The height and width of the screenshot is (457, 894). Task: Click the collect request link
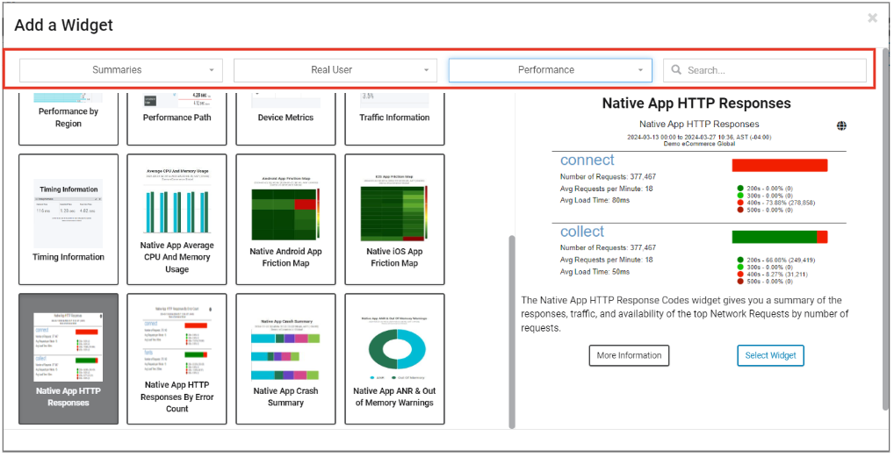click(582, 232)
